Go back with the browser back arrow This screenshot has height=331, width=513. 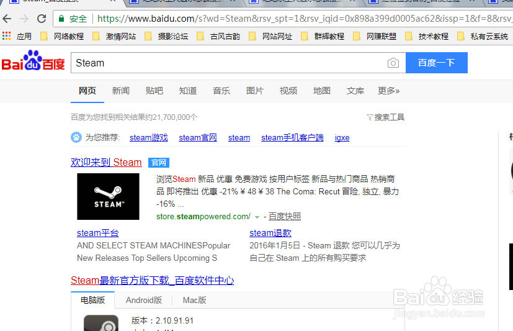point(7,19)
